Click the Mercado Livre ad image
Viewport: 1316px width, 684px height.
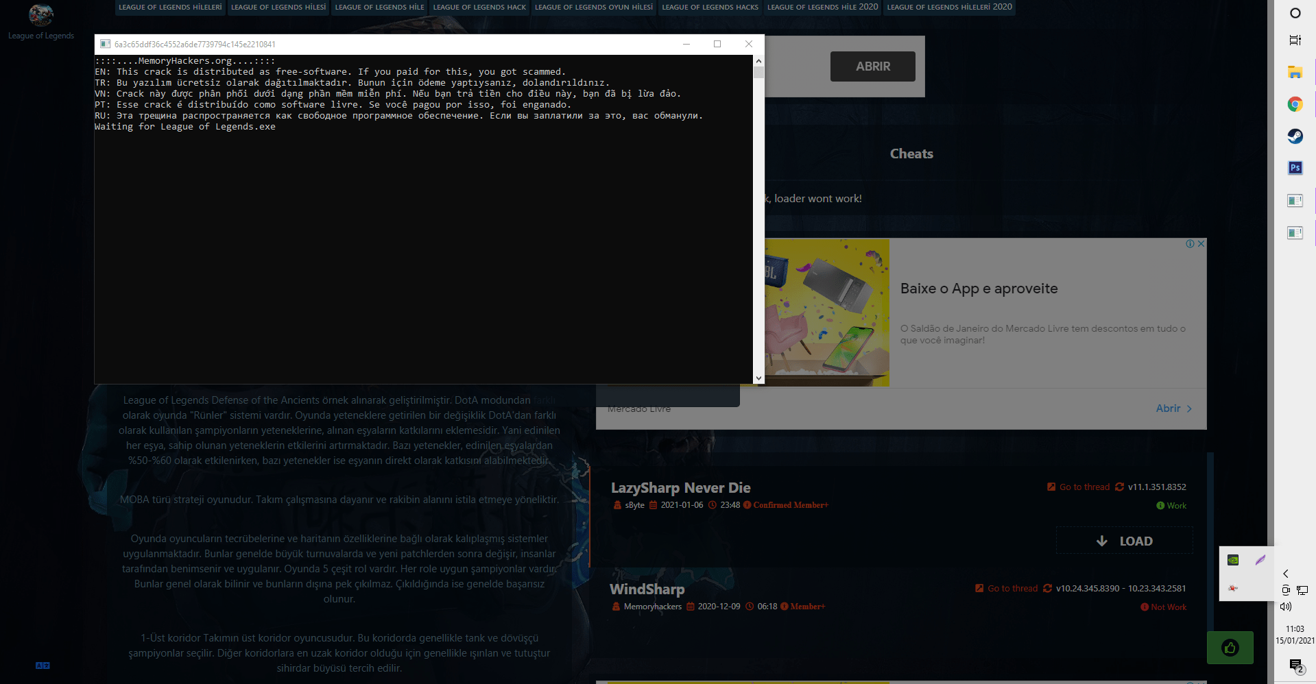(827, 313)
